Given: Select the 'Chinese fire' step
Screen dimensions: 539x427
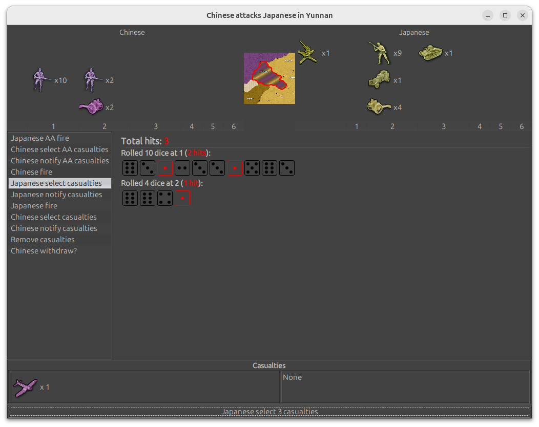Looking at the screenshot, I should point(32,172).
